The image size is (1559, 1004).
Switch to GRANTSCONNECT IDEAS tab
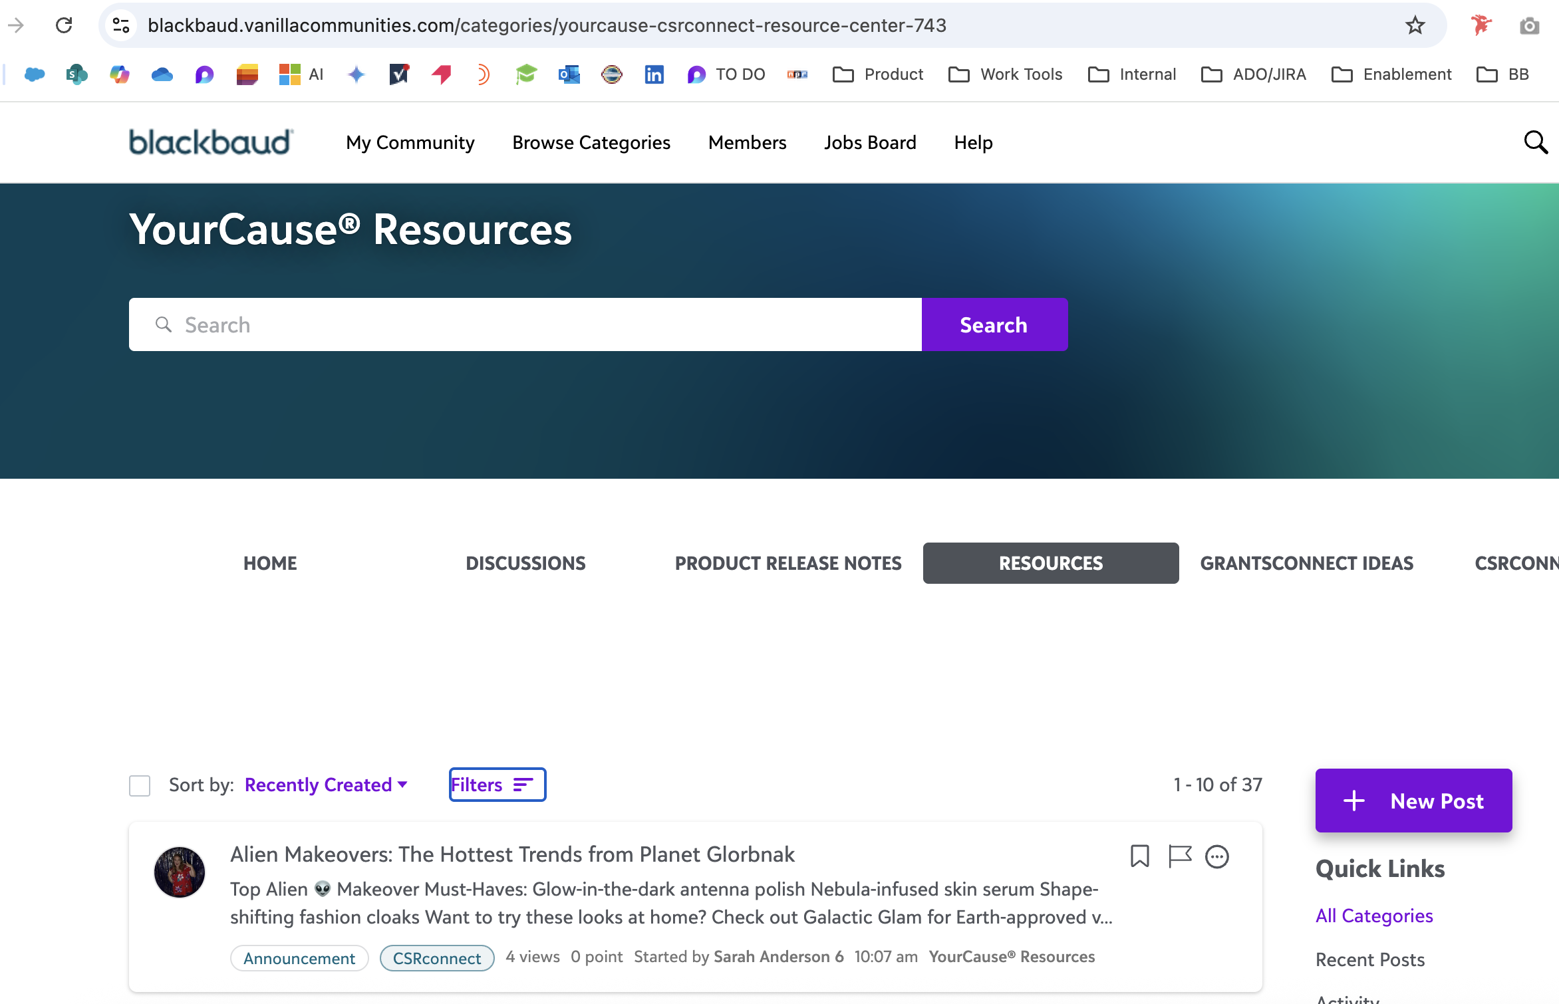(x=1306, y=563)
